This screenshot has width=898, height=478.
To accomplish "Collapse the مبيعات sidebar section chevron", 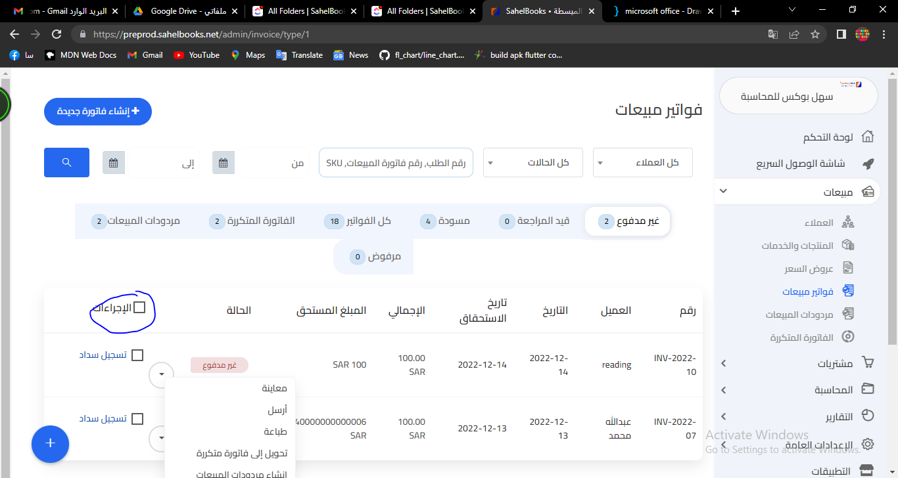I will point(723,192).
